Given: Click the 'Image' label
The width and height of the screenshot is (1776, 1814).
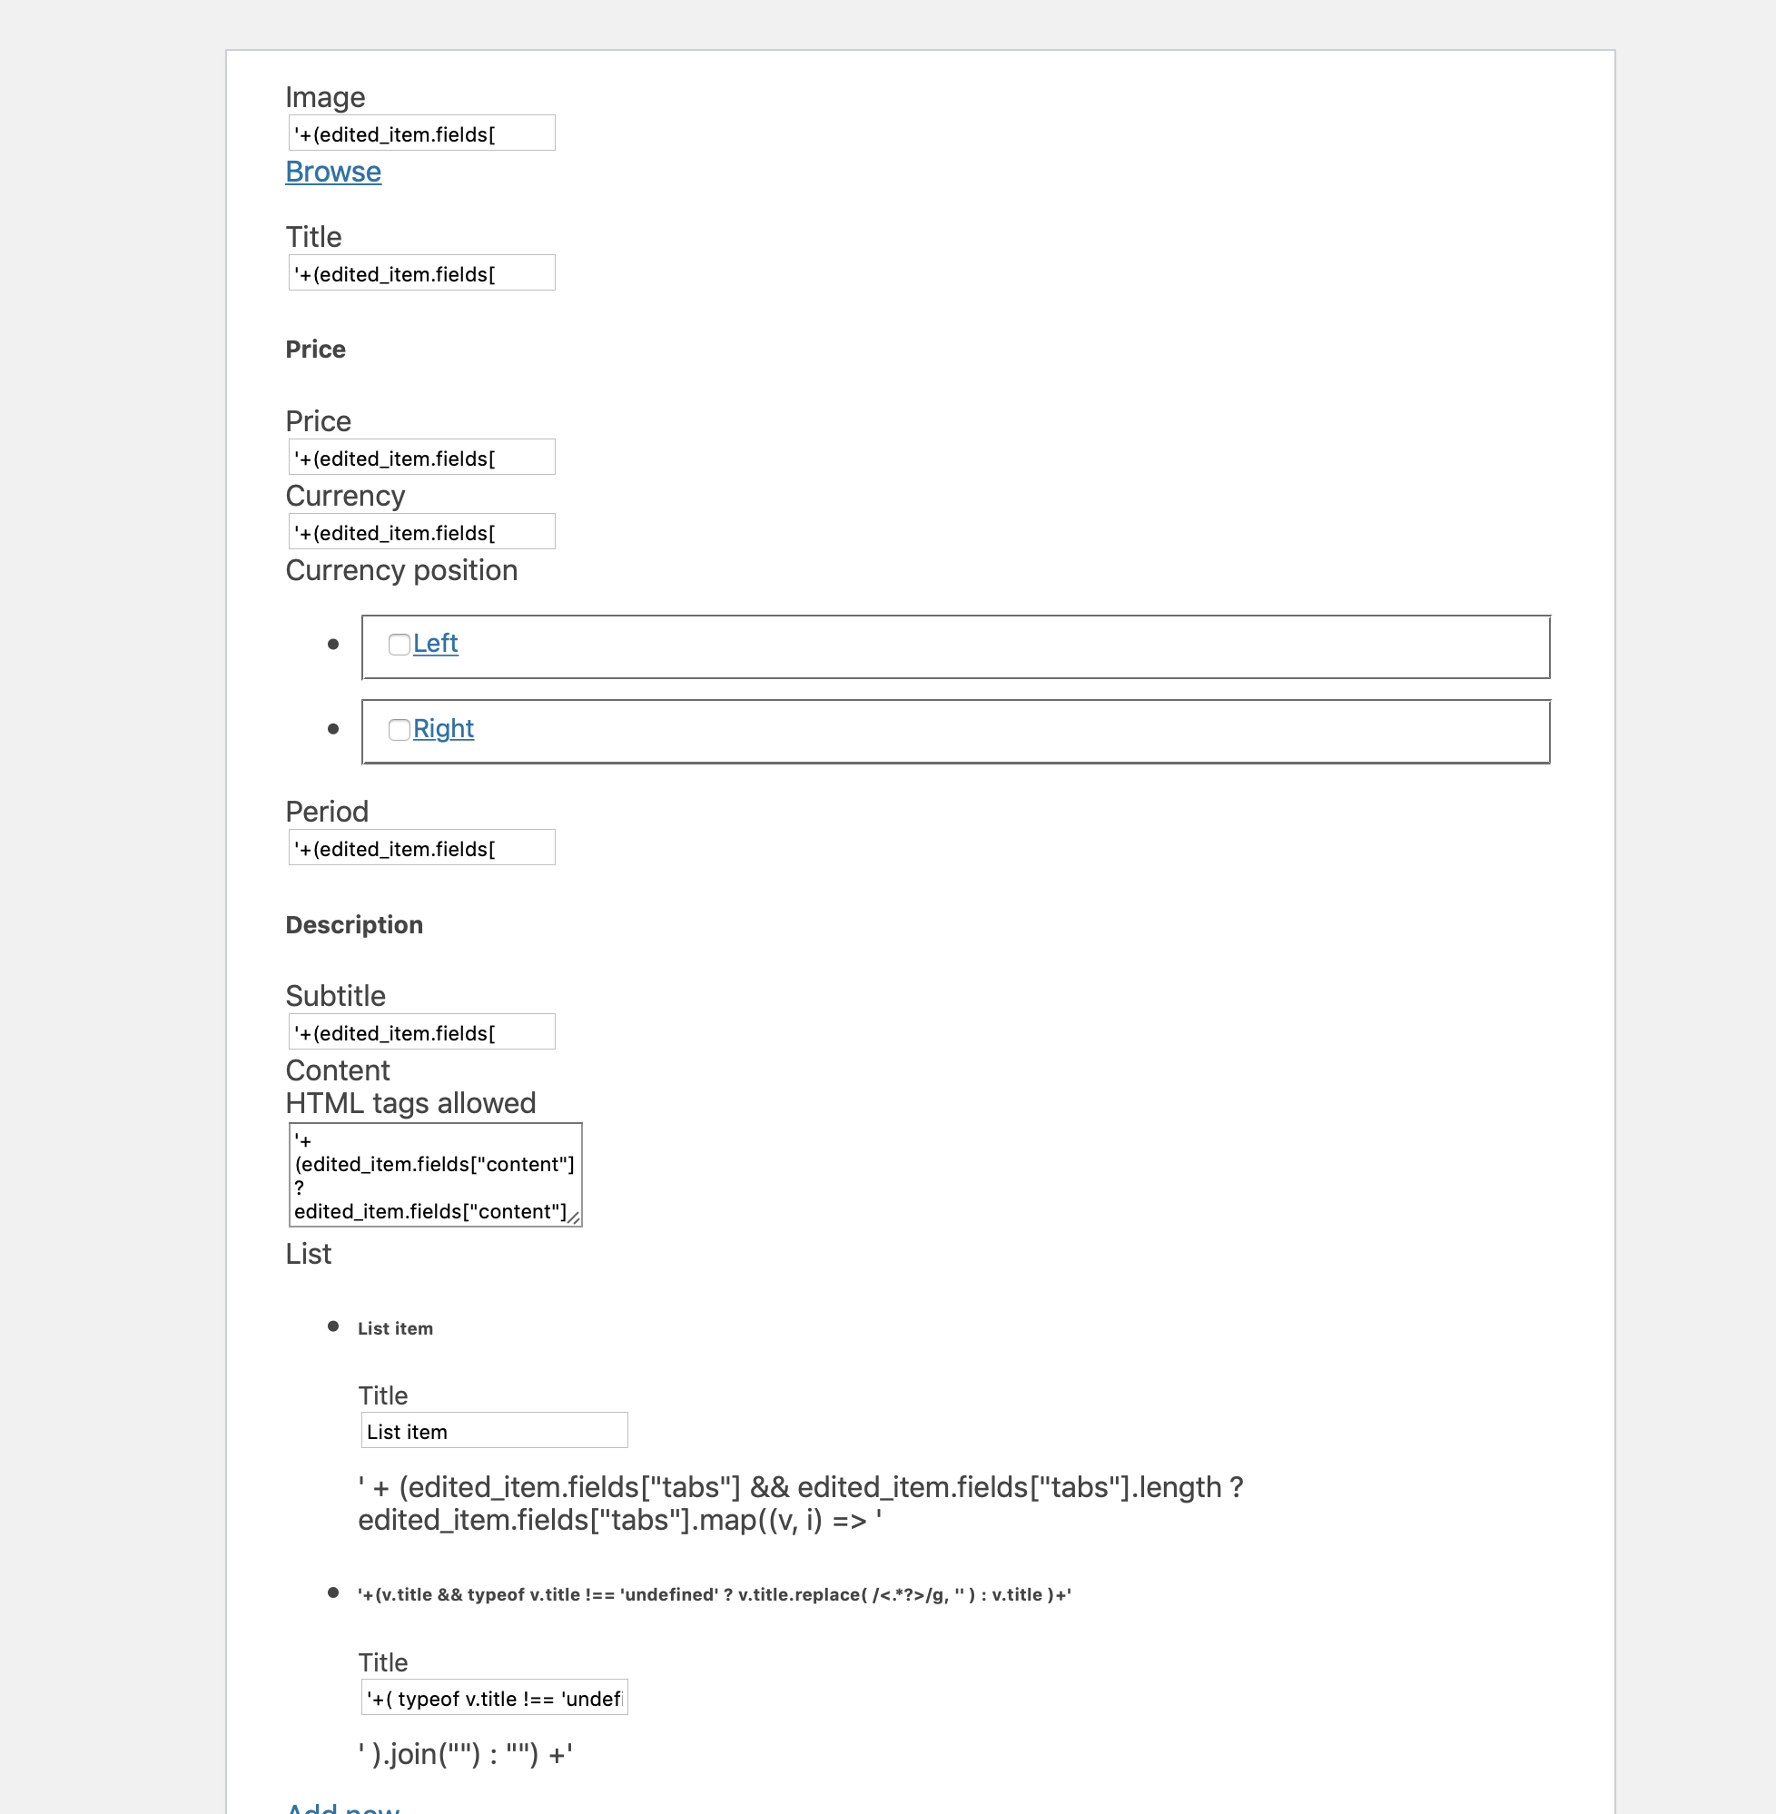Looking at the screenshot, I should click(326, 97).
